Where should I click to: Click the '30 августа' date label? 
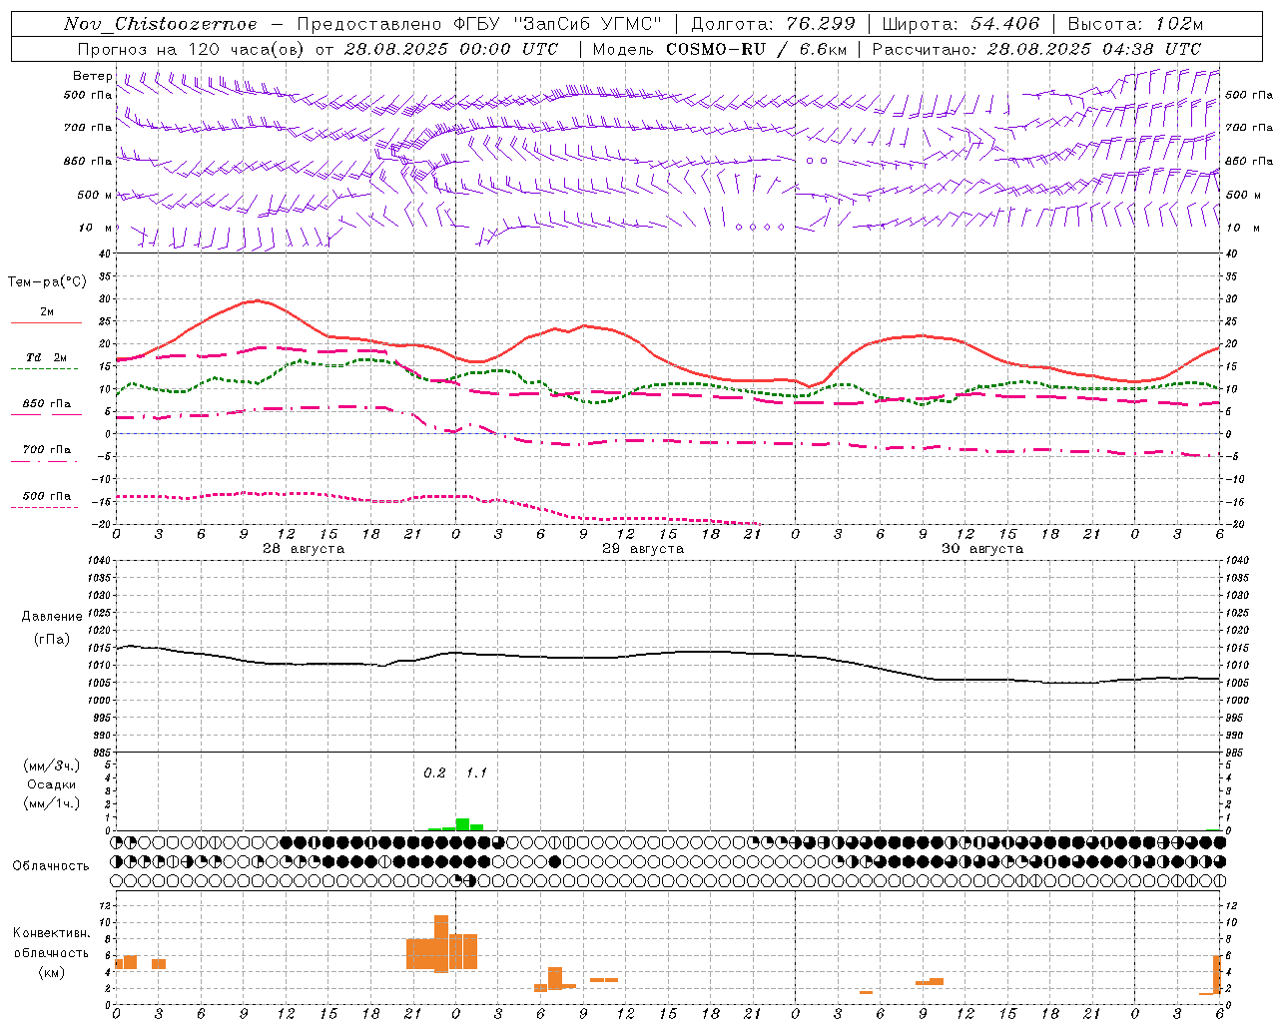[982, 549]
